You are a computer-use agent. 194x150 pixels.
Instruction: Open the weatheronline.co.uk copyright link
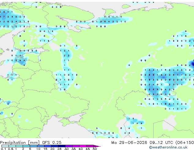point(168,147)
